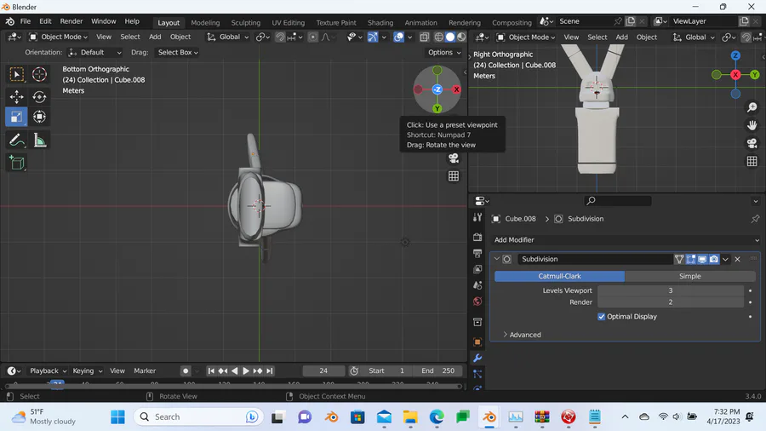This screenshot has width=766, height=431.
Task: Select the Add Cube tool
Action: (x=16, y=162)
